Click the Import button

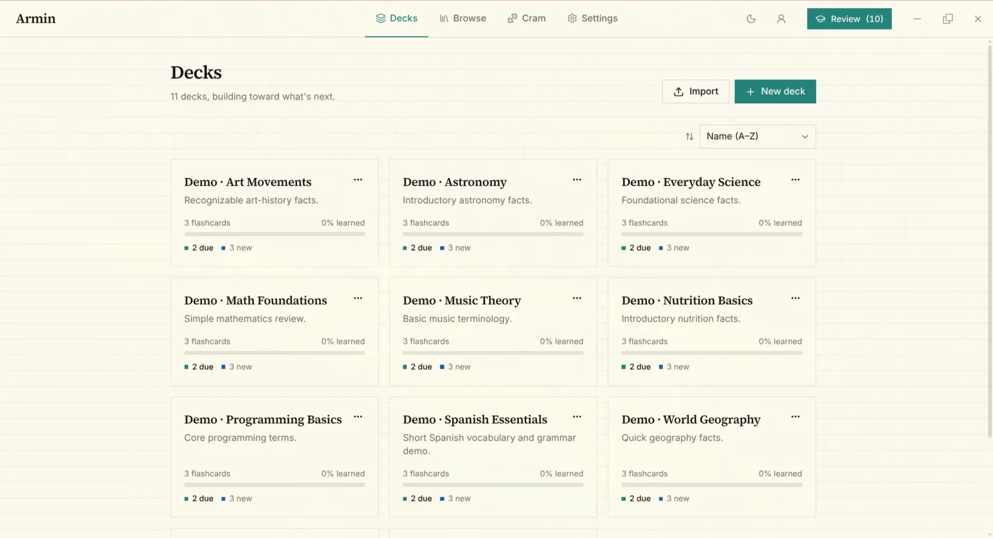point(696,92)
